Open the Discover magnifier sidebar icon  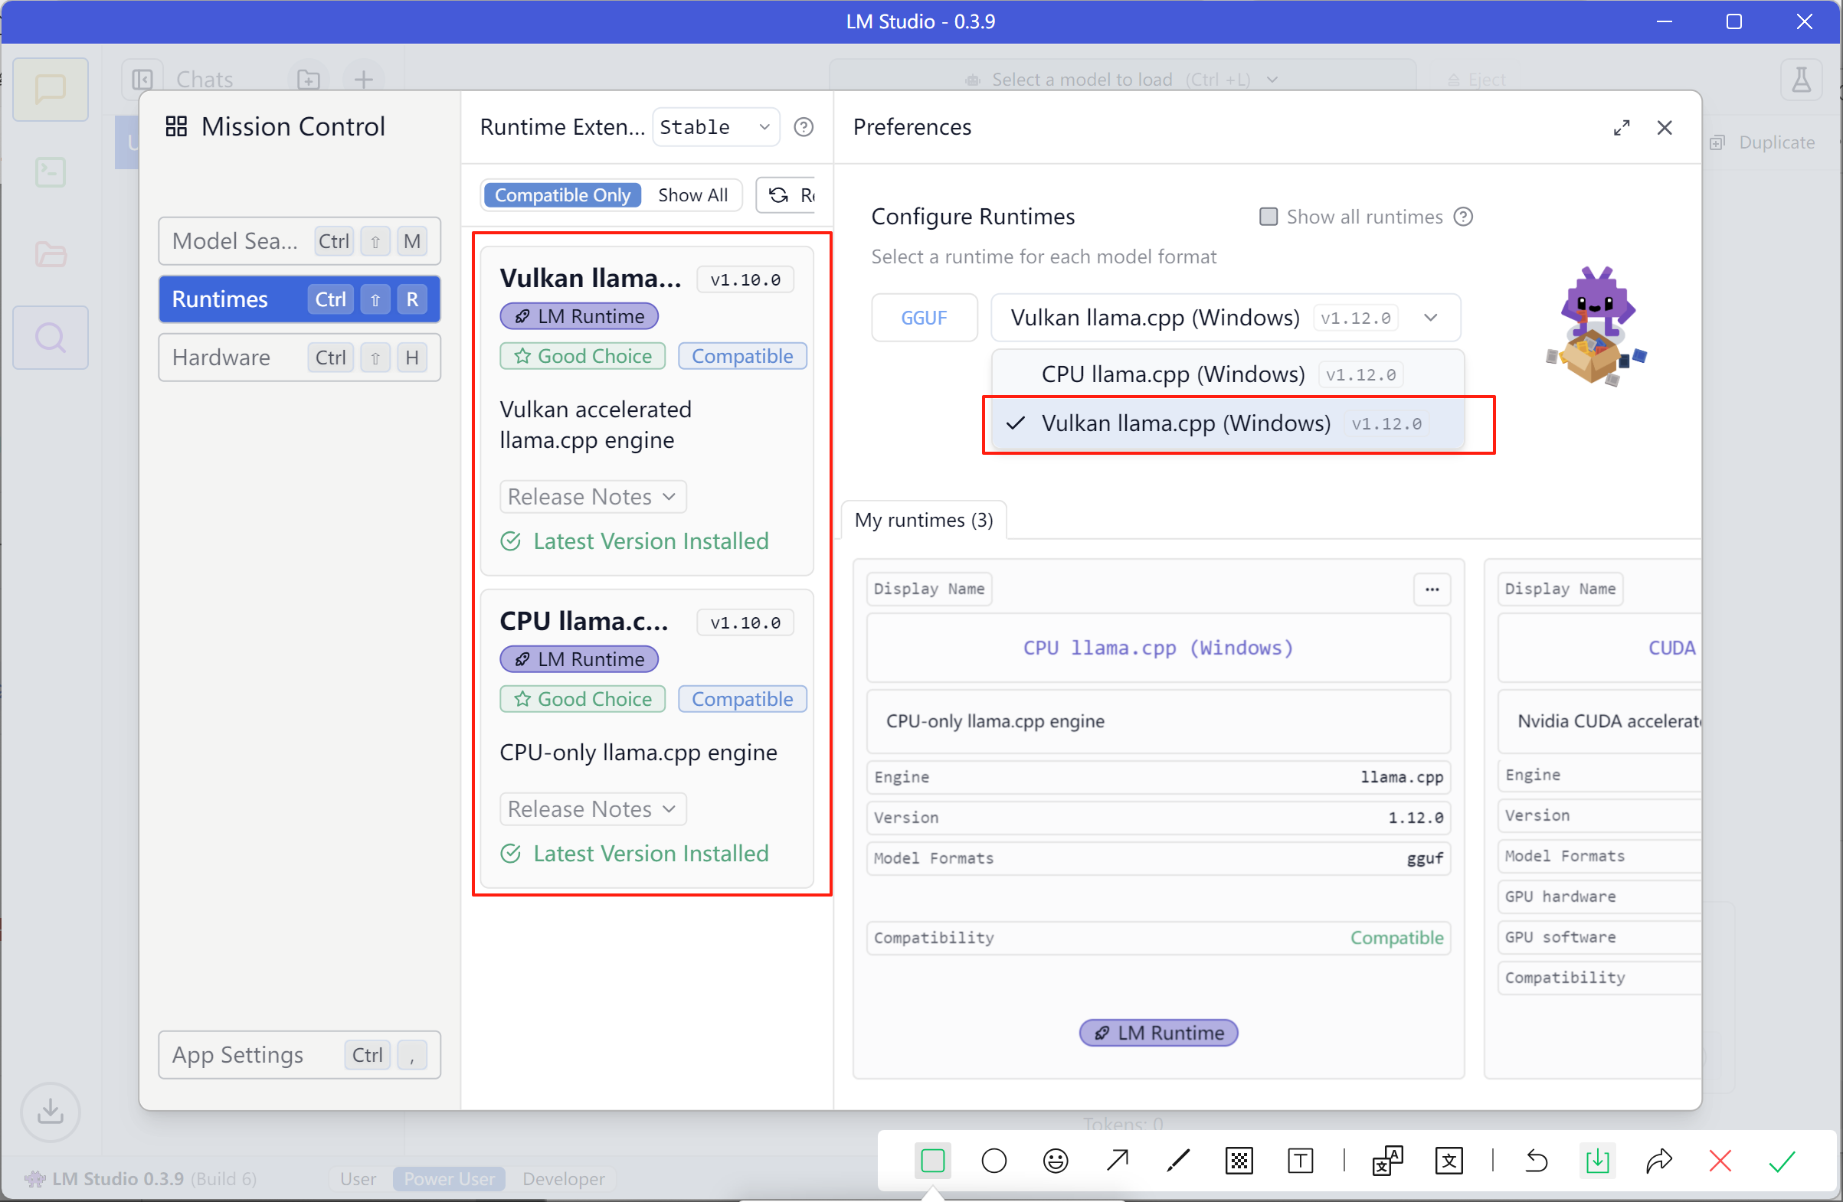pyautogui.click(x=51, y=338)
